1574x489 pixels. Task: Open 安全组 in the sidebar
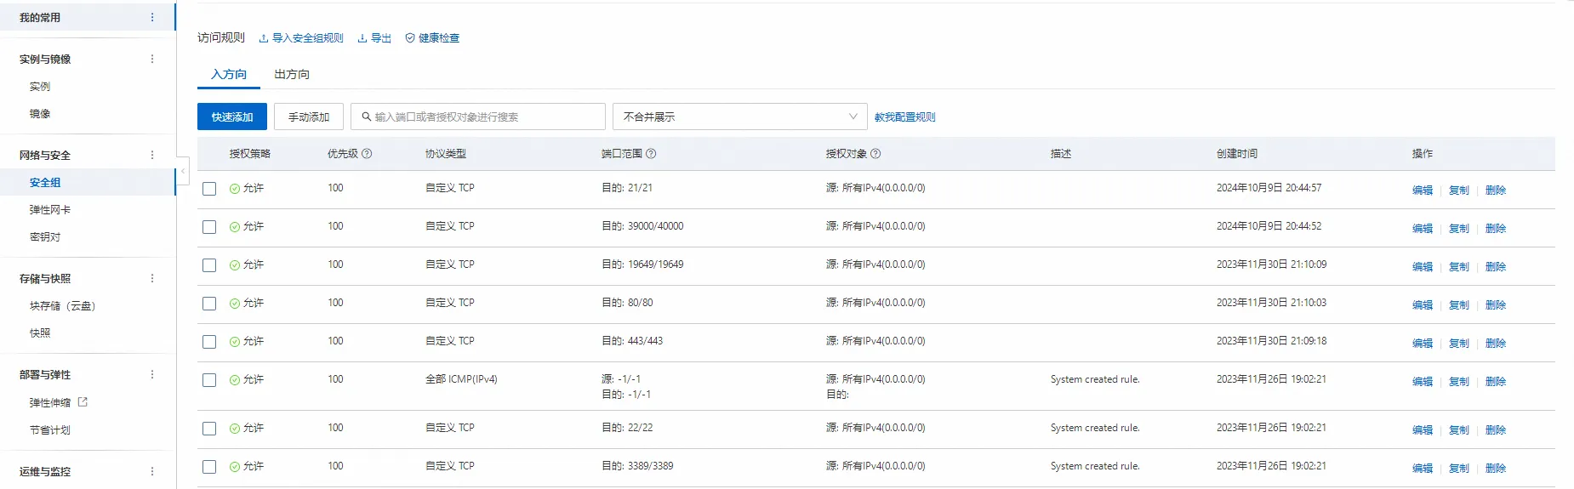coord(45,182)
